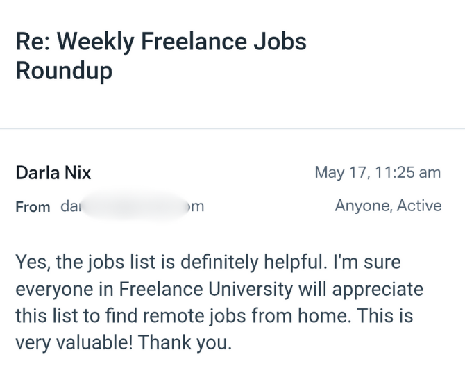Click the email subject "Re: Weekly Freelance Jobs Roundup"
Viewport: 465px width, 382px height.
pyautogui.click(x=161, y=56)
